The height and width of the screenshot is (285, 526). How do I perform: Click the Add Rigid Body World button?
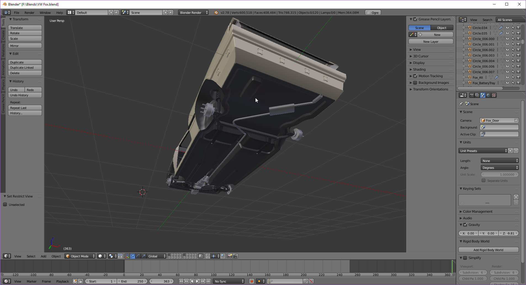tap(488, 250)
